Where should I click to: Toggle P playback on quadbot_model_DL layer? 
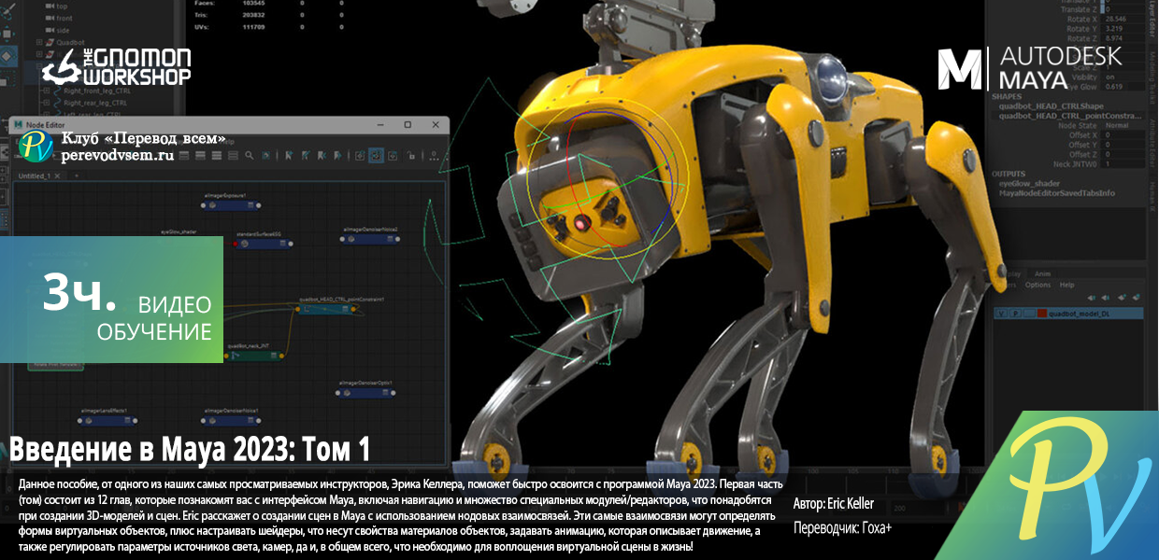click(x=1015, y=314)
